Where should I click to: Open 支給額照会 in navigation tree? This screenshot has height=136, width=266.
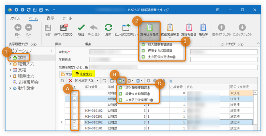tap(28, 82)
